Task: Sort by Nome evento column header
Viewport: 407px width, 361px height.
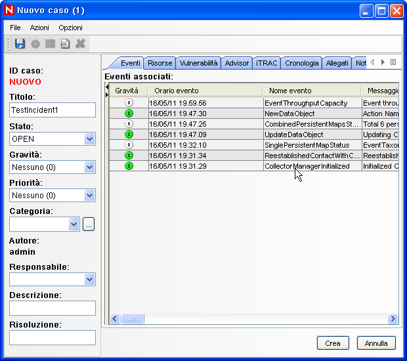Action: click(312, 91)
